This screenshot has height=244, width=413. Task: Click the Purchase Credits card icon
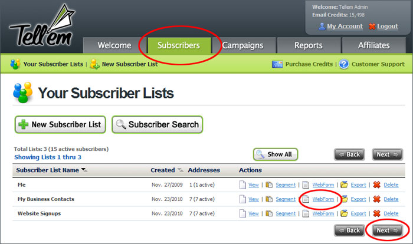pyautogui.click(x=277, y=64)
